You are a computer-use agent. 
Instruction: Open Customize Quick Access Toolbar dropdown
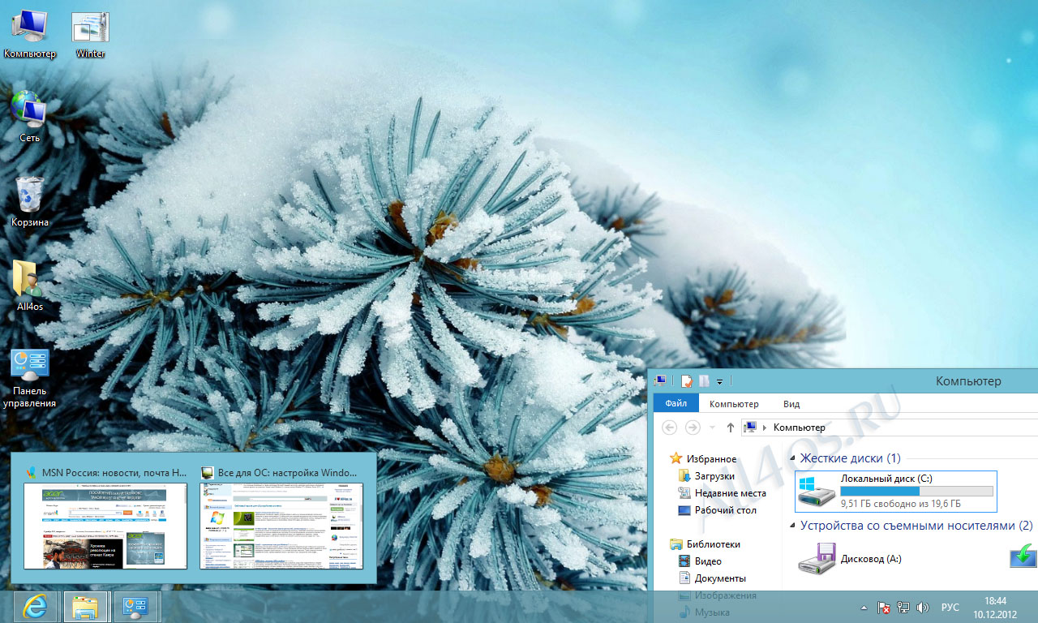click(720, 381)
